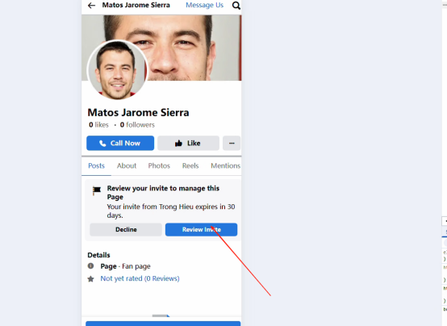This screenshot has width=447, height=326.
Task: Switch to the About tab
Action: pos(127,165)
